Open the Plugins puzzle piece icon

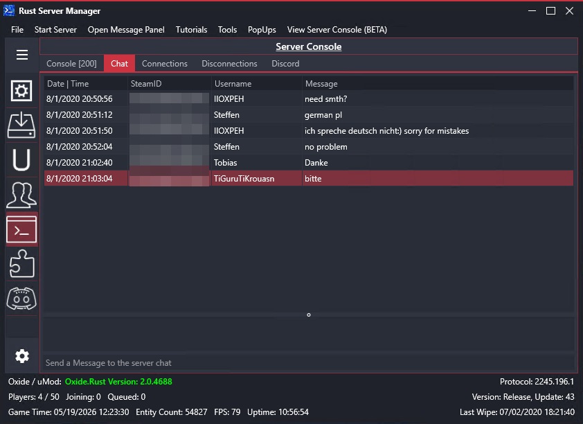pyautogui.click(x=21, y=264)
